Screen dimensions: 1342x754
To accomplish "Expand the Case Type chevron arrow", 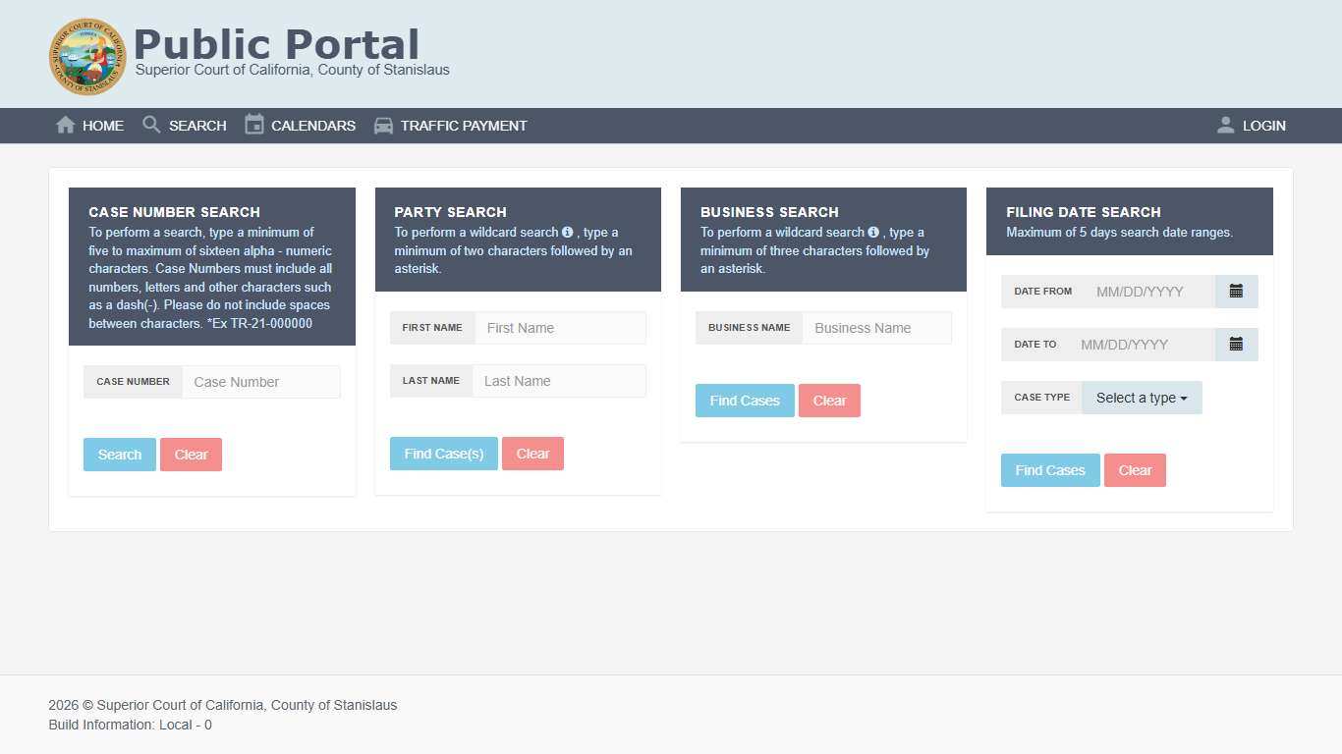I will point(1182,398).
